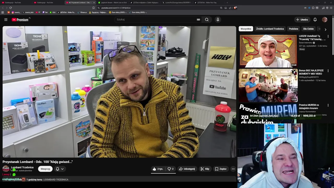
Task: Open HHNigdyStopNEWSTV channel name
Action: (309, 77)
